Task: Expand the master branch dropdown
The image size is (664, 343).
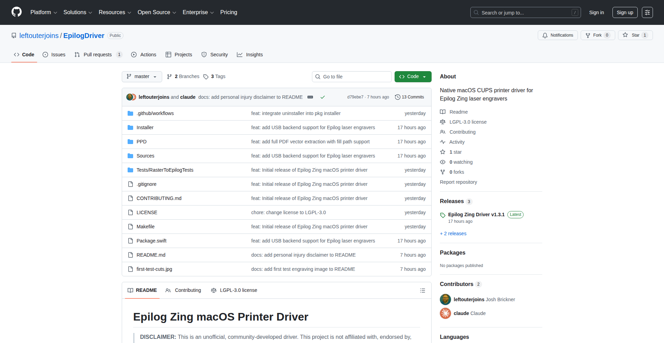Action: tap(142, 76)
